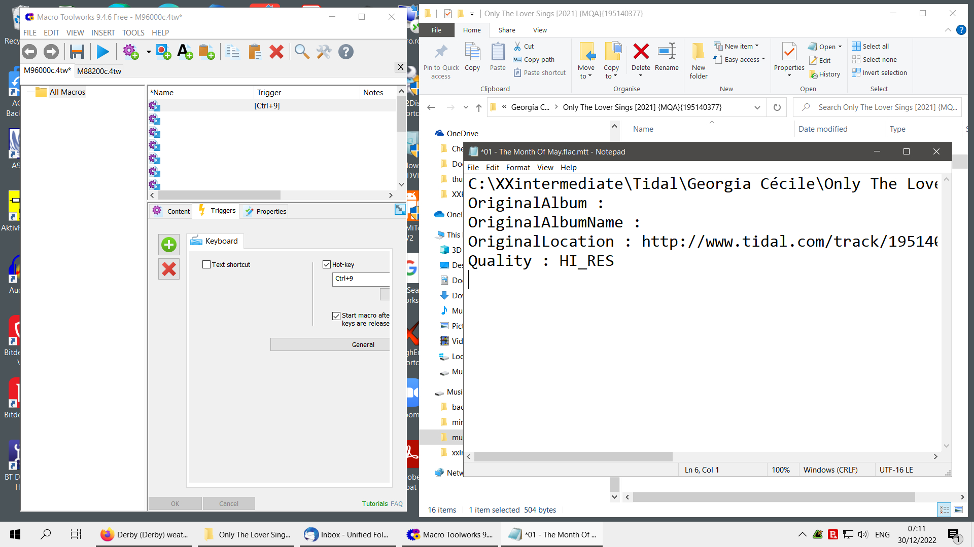Open recent locations dropdown in Explorer
This screenshot has width=974, height=547.
pyautogui.click(x=466, y=107)
